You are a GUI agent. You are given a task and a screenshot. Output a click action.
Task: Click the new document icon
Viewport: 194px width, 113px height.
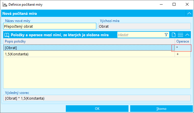(x=173, y=35)
